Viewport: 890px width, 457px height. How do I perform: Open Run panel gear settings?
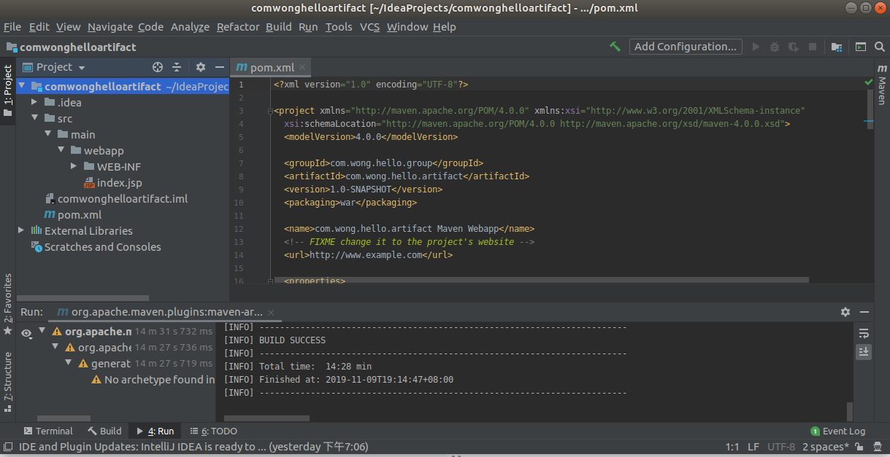845,312
